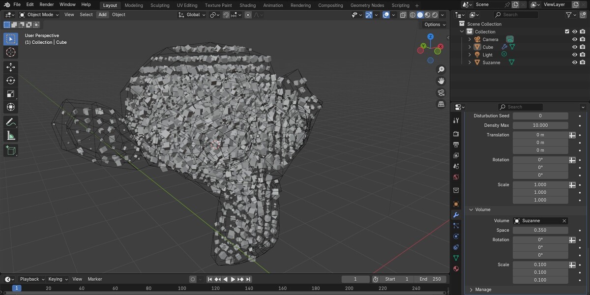
Task: Expand the Cube tree item
Action: [x=470, y=47]
